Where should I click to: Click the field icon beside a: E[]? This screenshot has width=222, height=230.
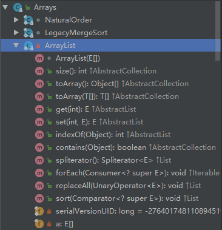[x=39, y=224]
